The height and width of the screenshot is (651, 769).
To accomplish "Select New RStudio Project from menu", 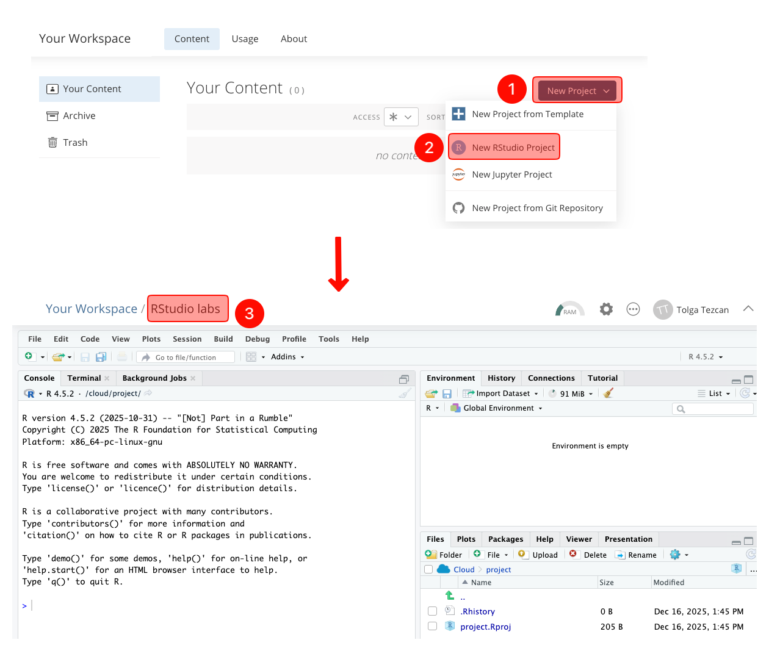I will (x=504, y=148).
